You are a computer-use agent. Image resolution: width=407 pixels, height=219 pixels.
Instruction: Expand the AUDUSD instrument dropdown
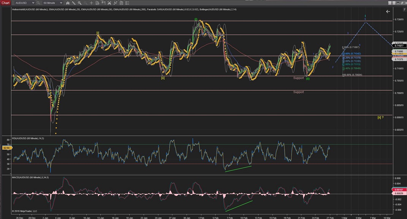click(x=34, y=3)
